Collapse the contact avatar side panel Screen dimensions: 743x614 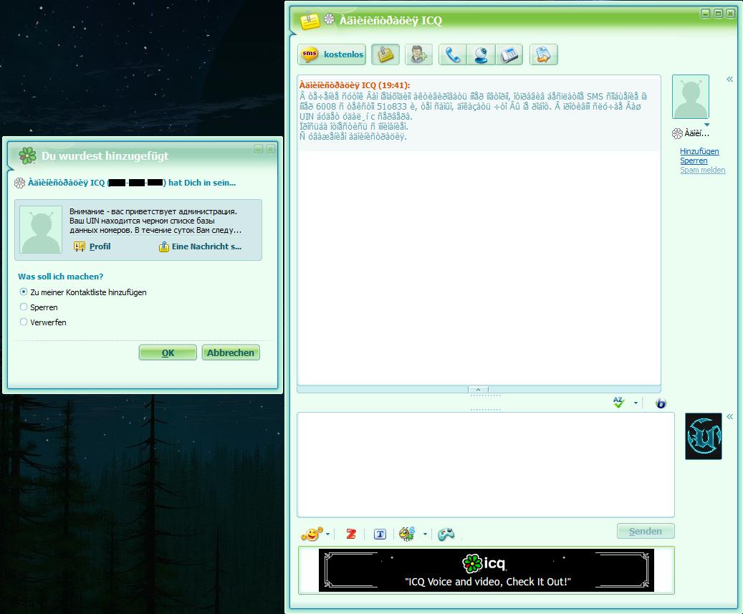click(x=730, y=80)
